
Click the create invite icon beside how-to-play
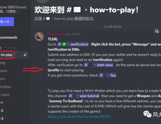(x=25, y=55)
